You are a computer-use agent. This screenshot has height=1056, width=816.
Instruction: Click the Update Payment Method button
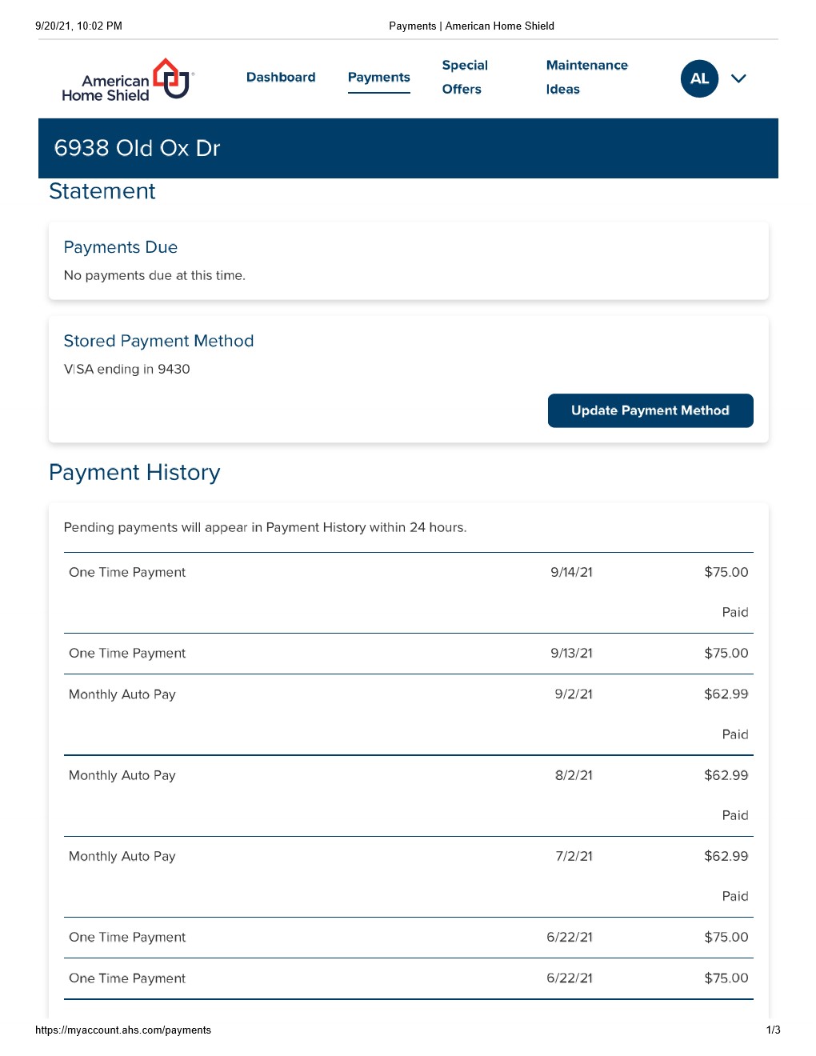click(x=650, y=410)
